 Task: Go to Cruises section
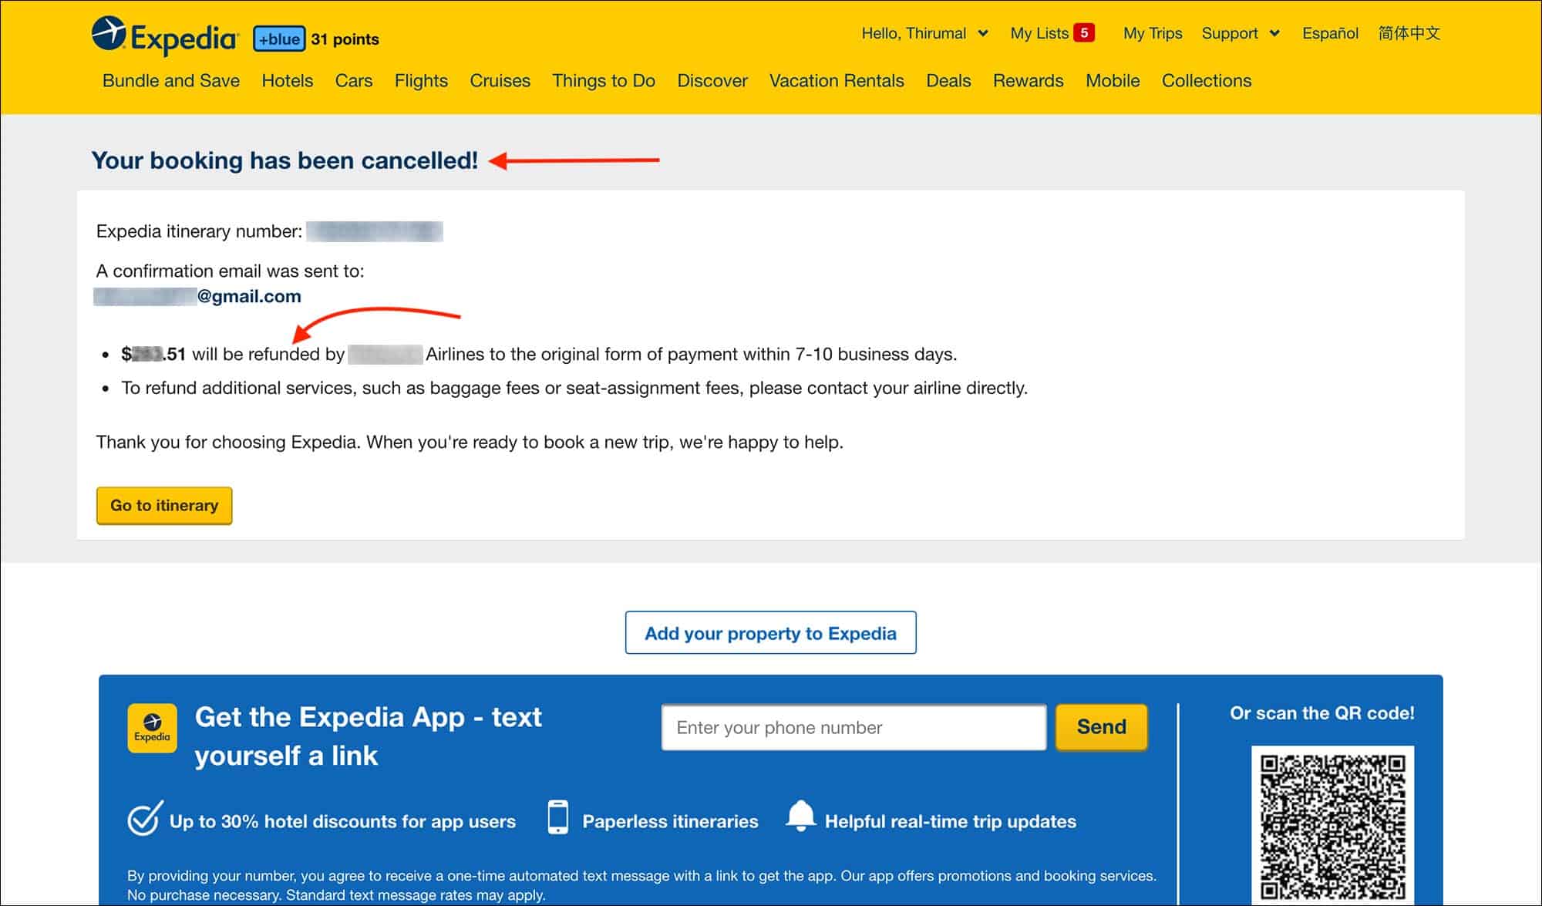click(x=500, y=81)
